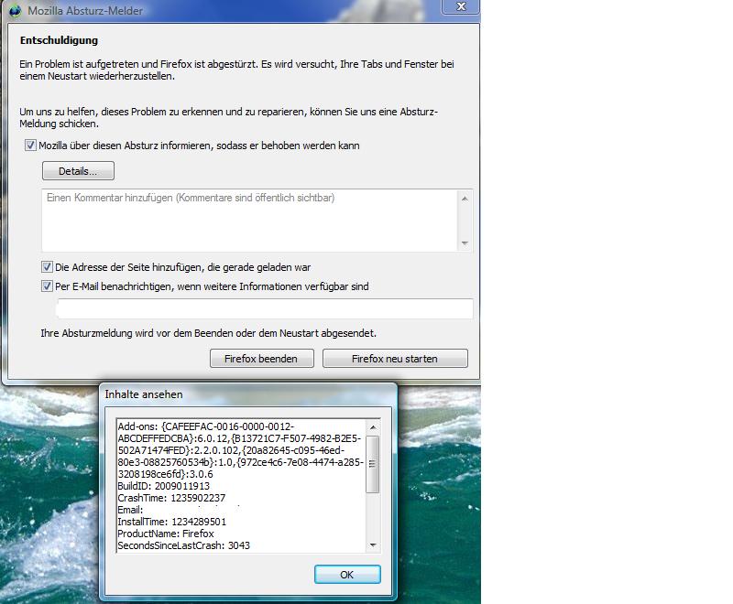This screenshot has height=604, width=733.
Task: Click Inhalte ansehen dialog title
Action: pyautogui.click(x=144, y=394)
